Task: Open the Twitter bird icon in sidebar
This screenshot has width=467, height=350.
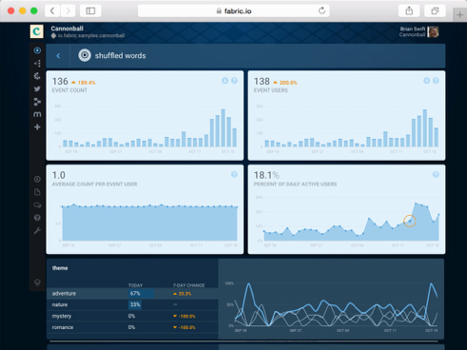Action: click(37, 88)
